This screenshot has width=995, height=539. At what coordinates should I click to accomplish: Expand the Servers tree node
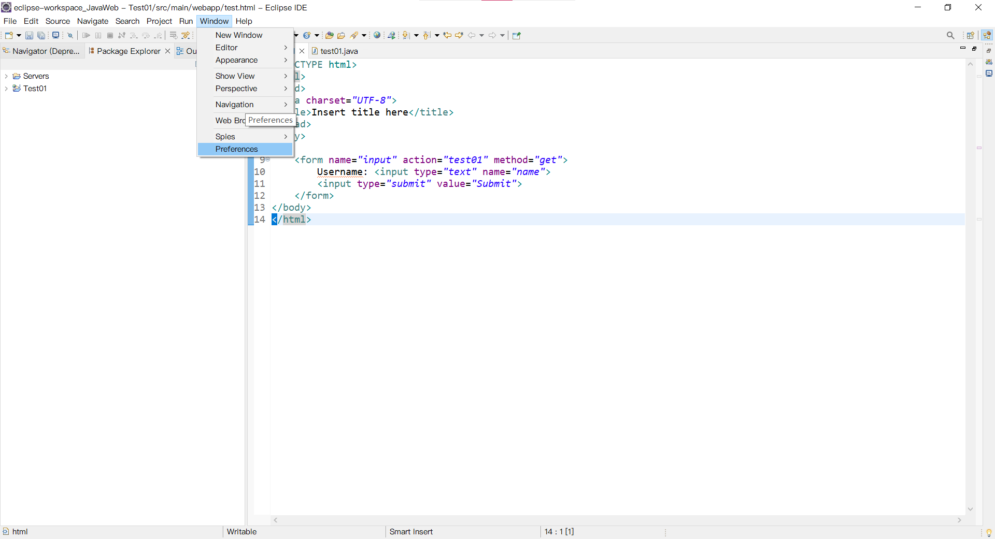[6, 76]
